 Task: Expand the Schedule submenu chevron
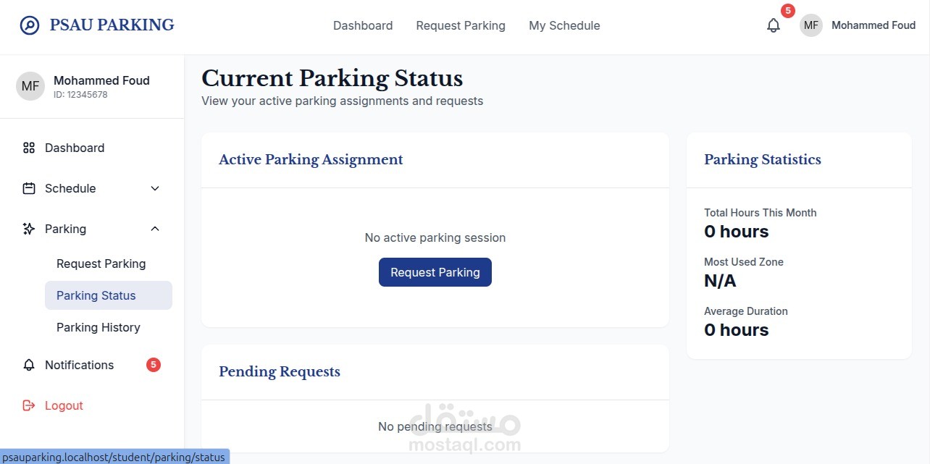click(x=154, y=188)
